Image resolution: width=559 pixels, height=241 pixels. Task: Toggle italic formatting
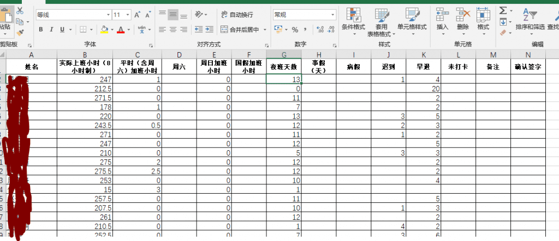tap(52, 29)
